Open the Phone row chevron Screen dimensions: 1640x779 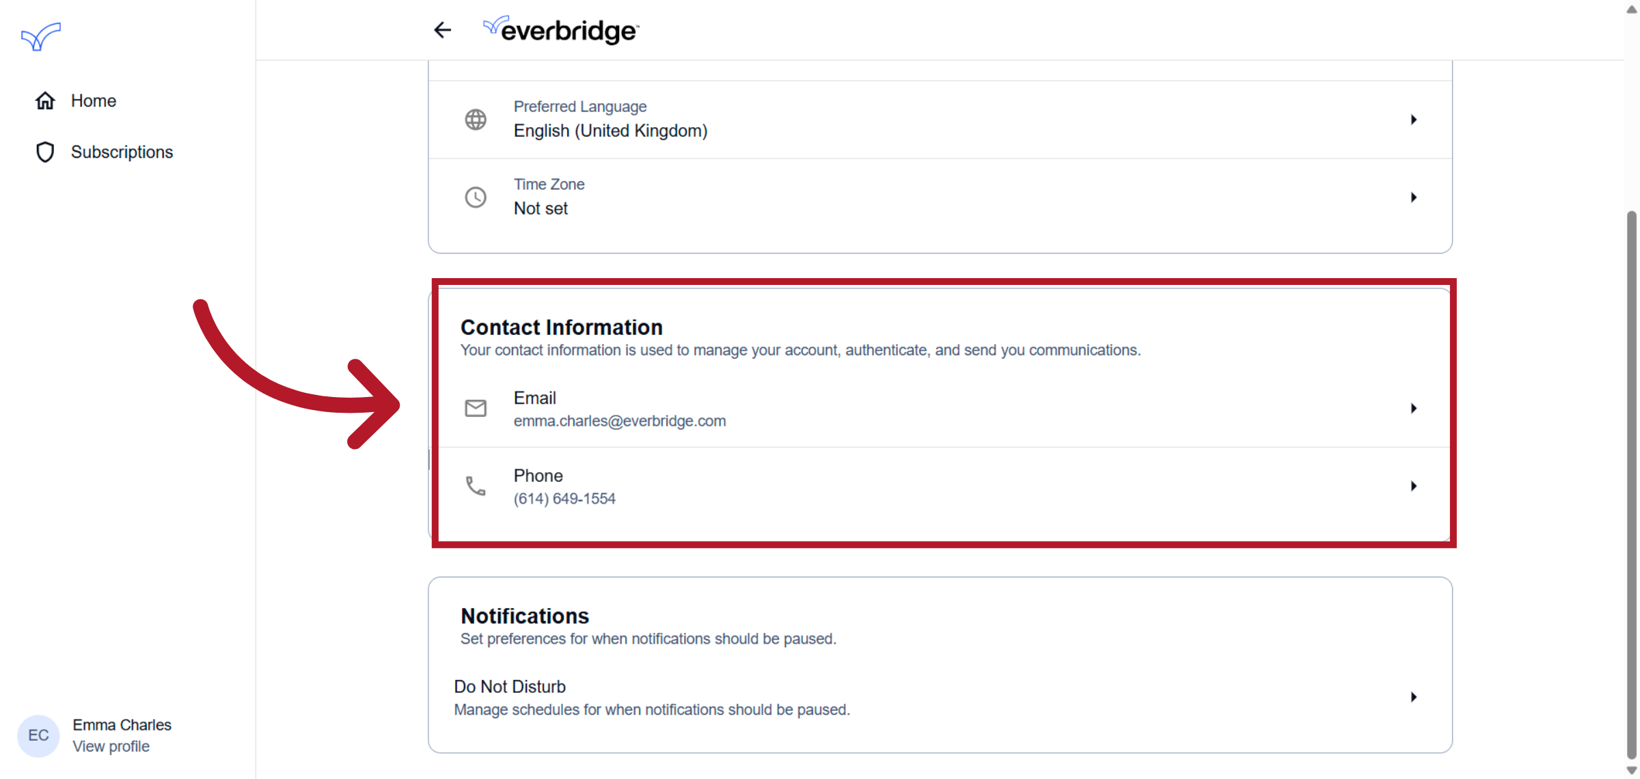(x=1414, y=486)
